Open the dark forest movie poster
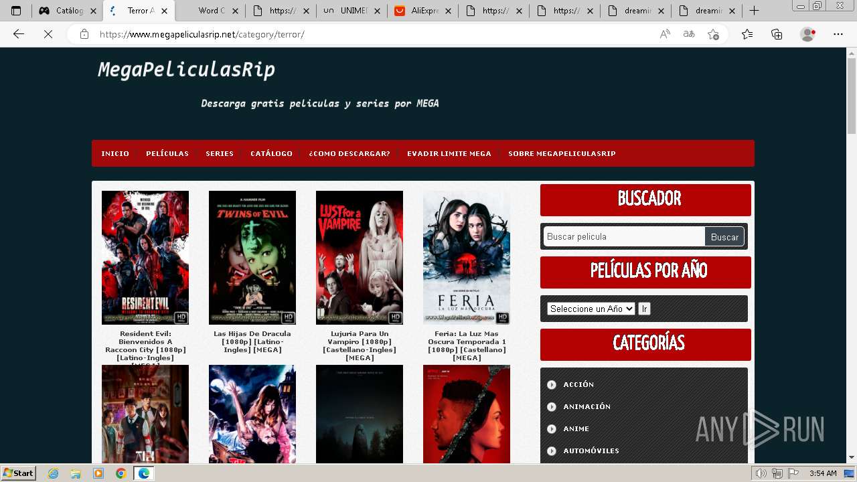 tap(360, 414)
